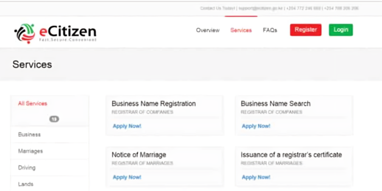Viewport: 382px width, 191px height.
Task: Click Registrar of Marriages under Notice of Marriage
Action: 142,163
